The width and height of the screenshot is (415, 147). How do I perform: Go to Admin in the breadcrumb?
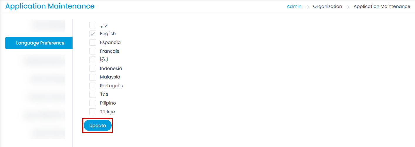tap(294, 6)
